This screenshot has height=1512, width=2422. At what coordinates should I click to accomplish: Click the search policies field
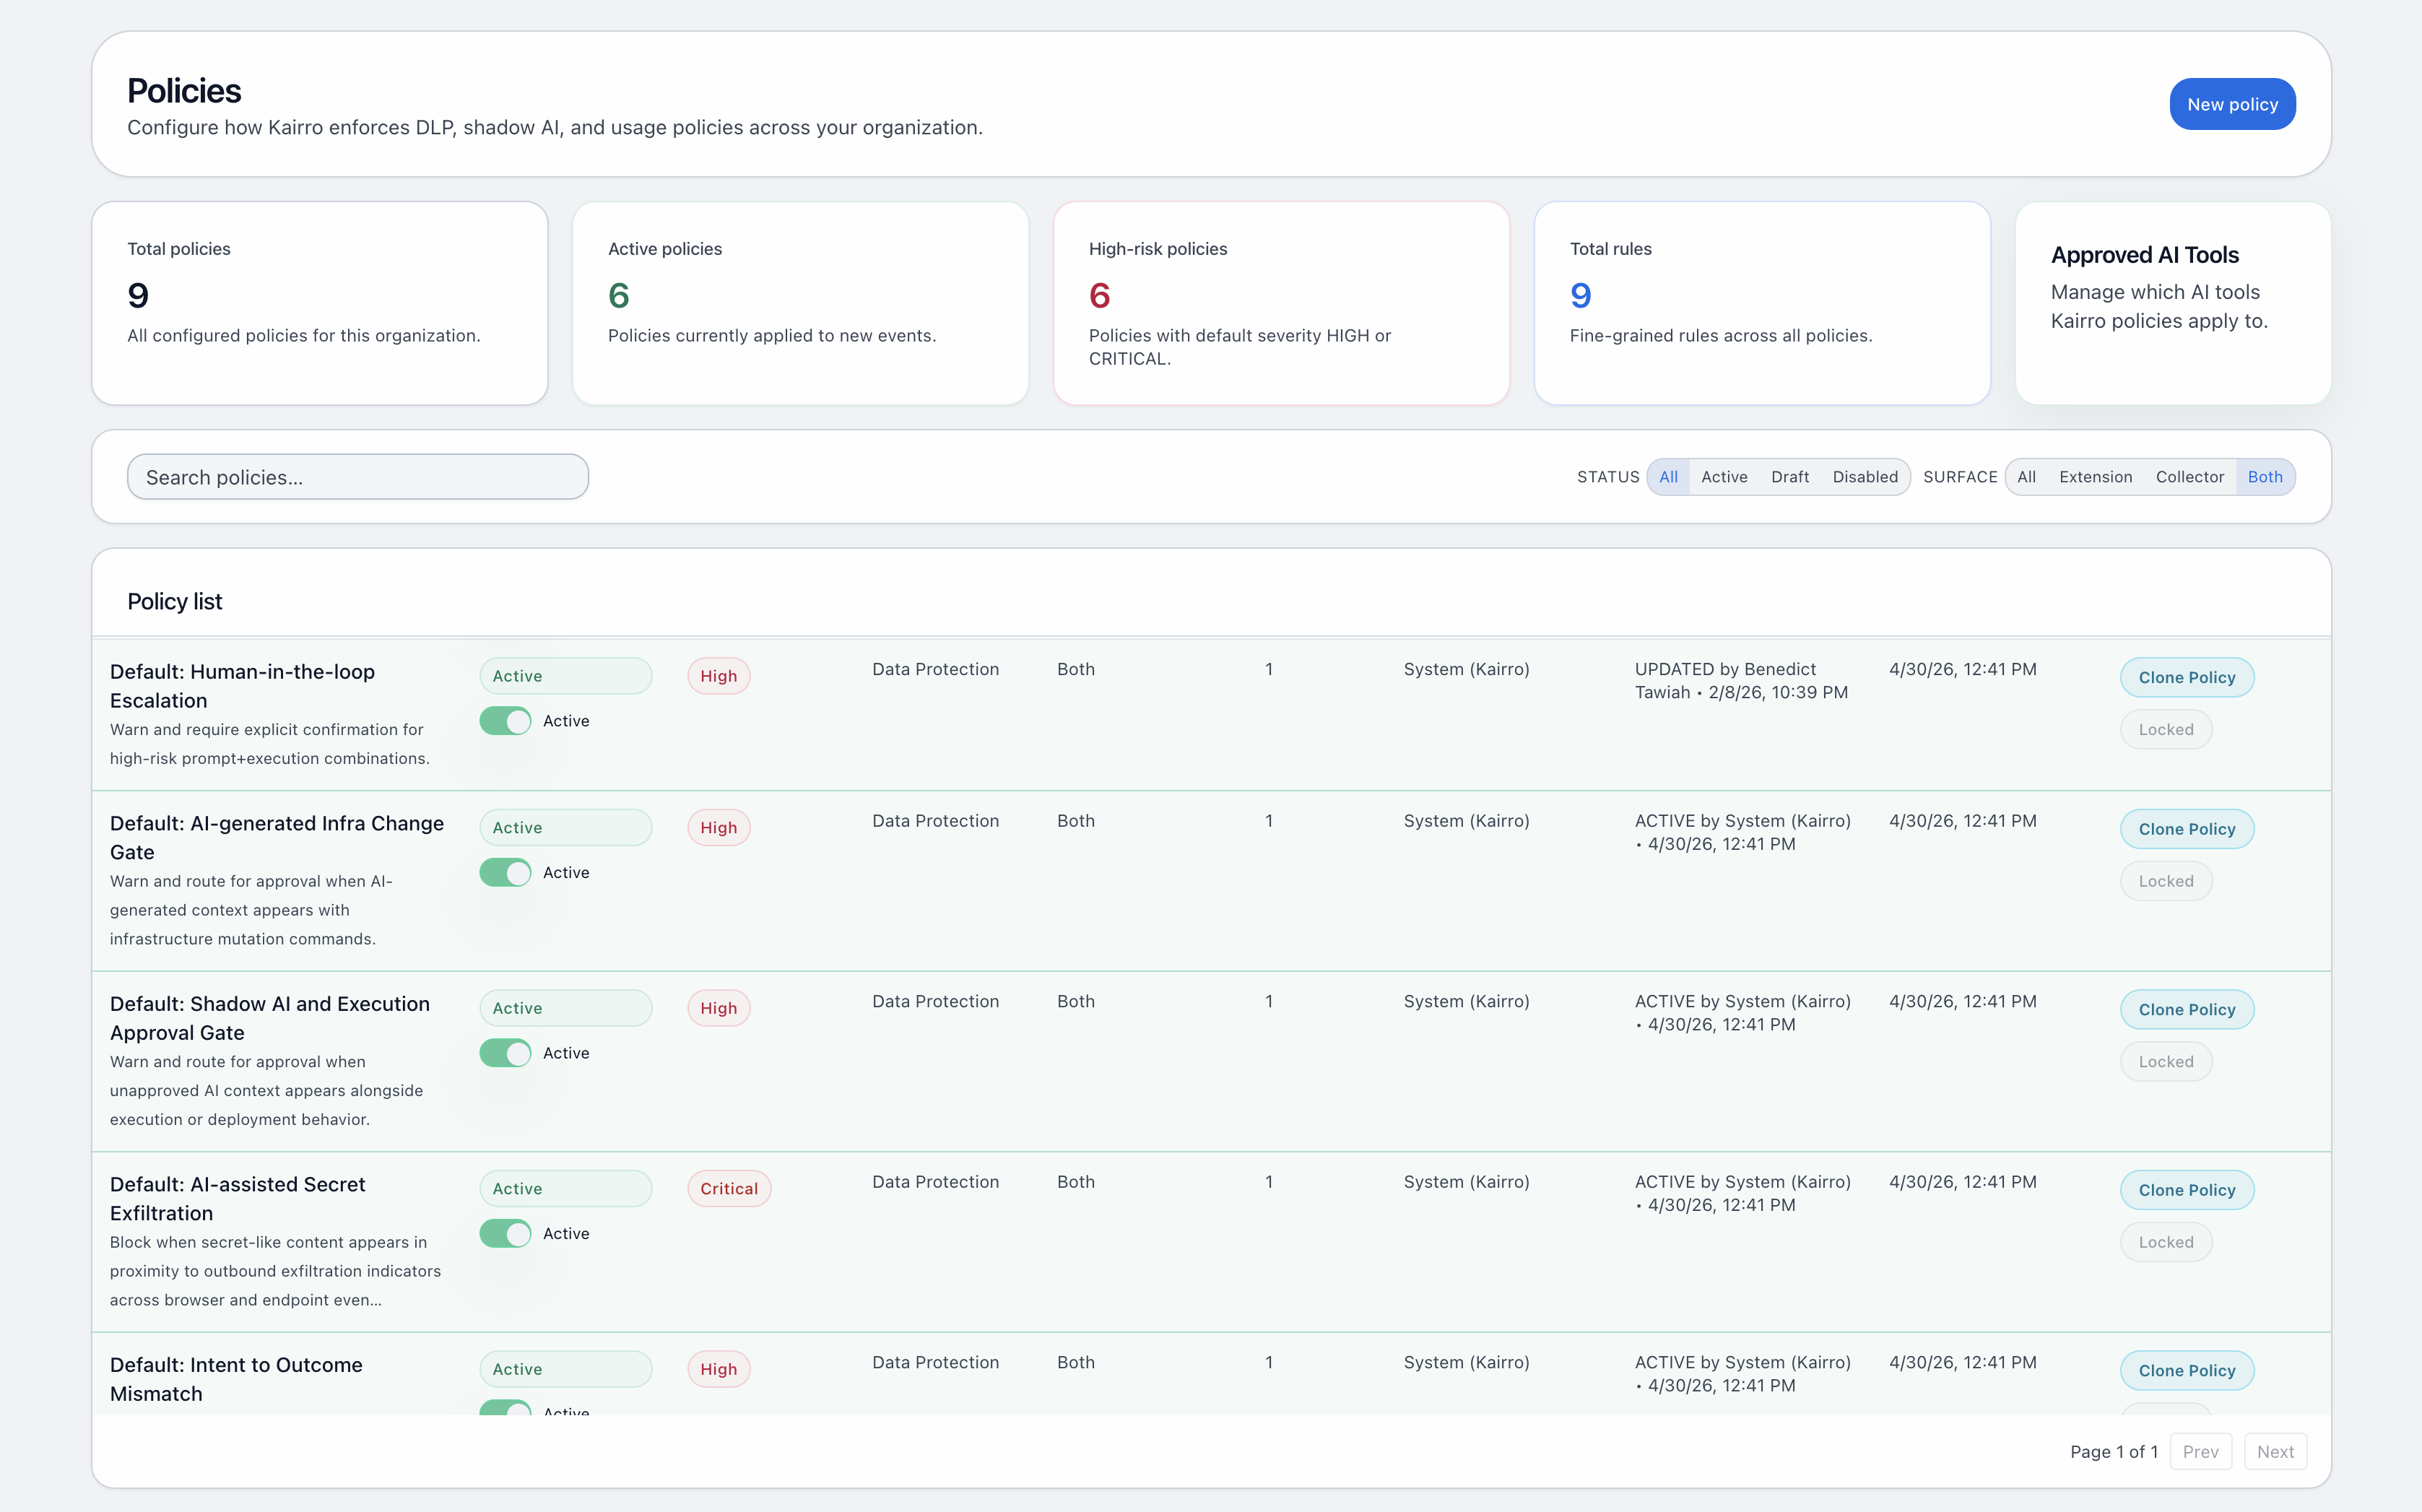click(357, 477)
